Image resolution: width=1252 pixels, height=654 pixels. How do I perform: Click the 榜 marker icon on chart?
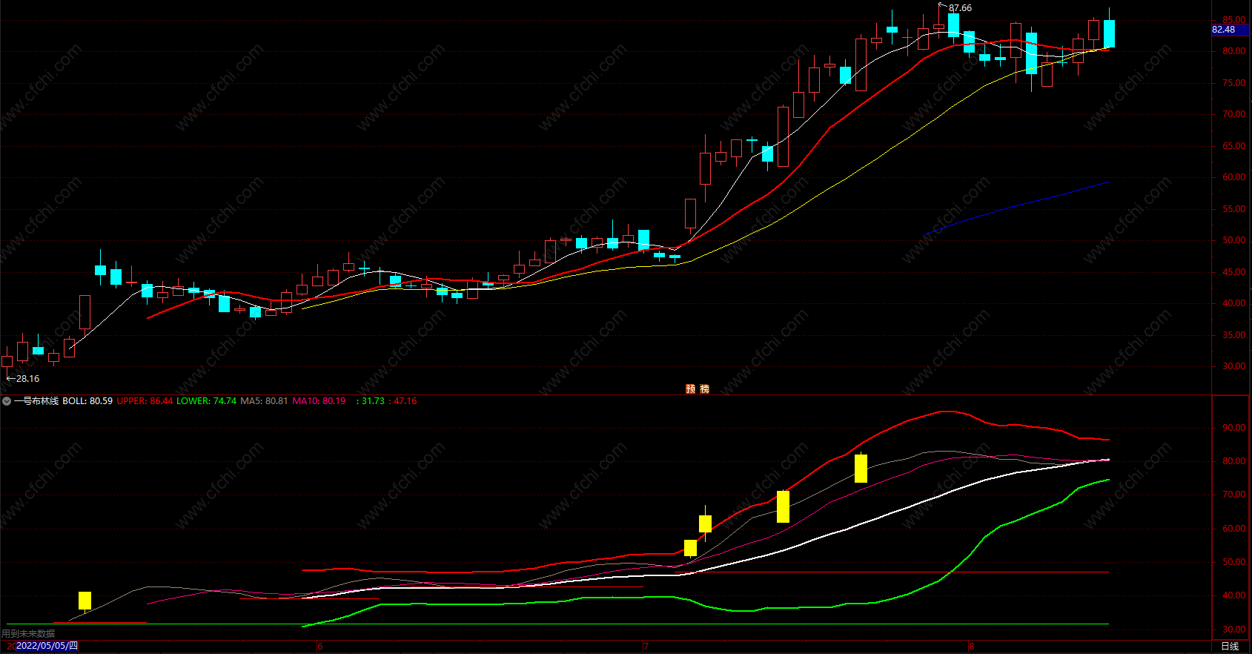(705, 389)
